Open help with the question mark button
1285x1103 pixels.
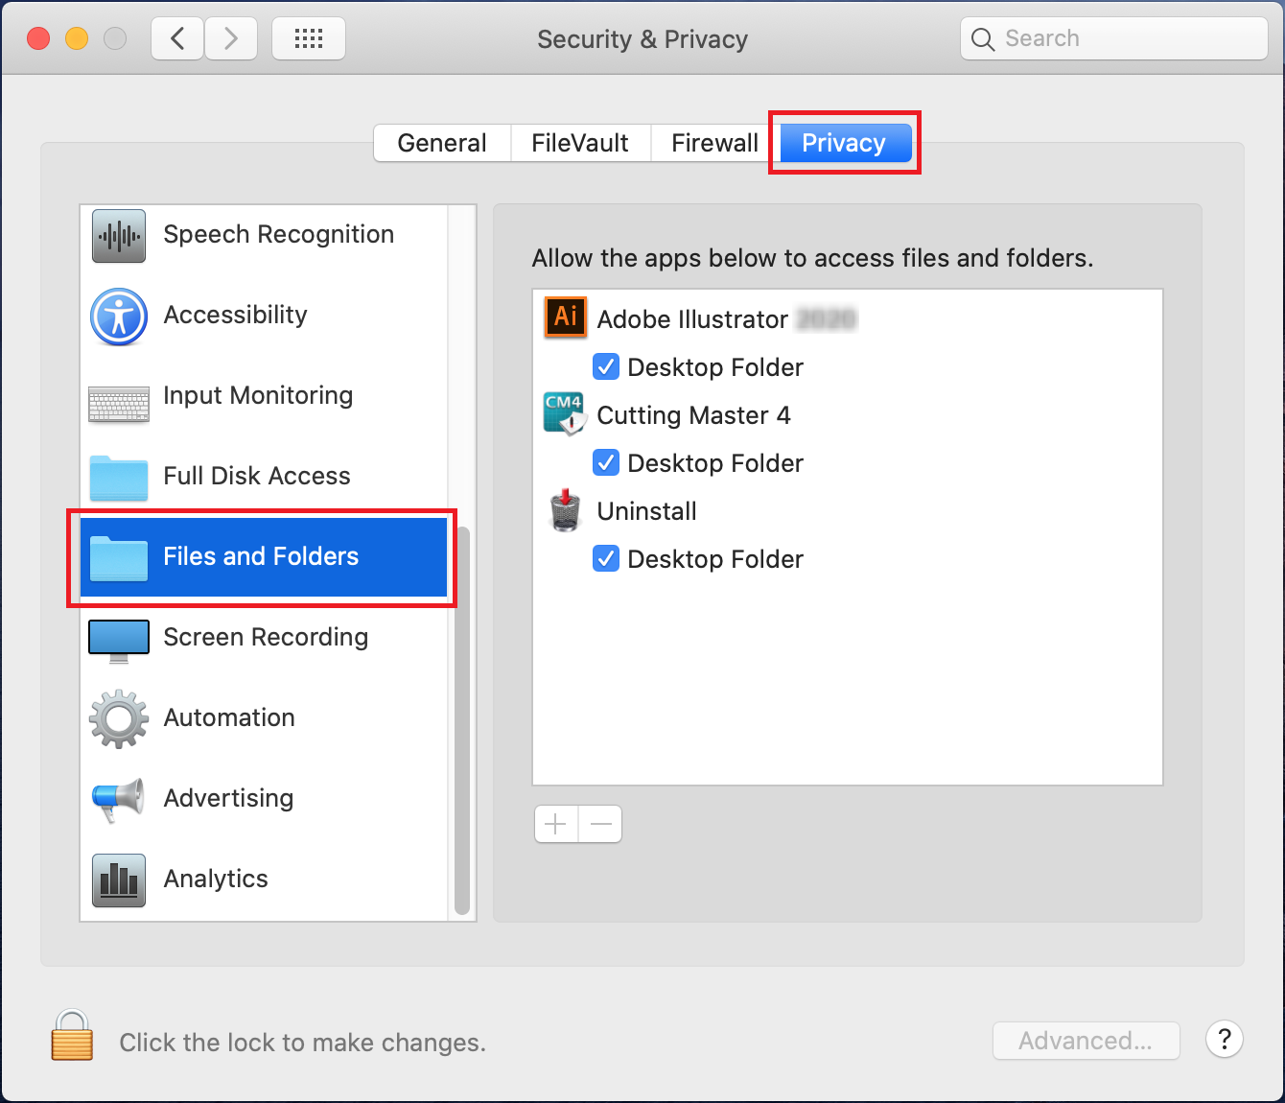(1225, 1039)
